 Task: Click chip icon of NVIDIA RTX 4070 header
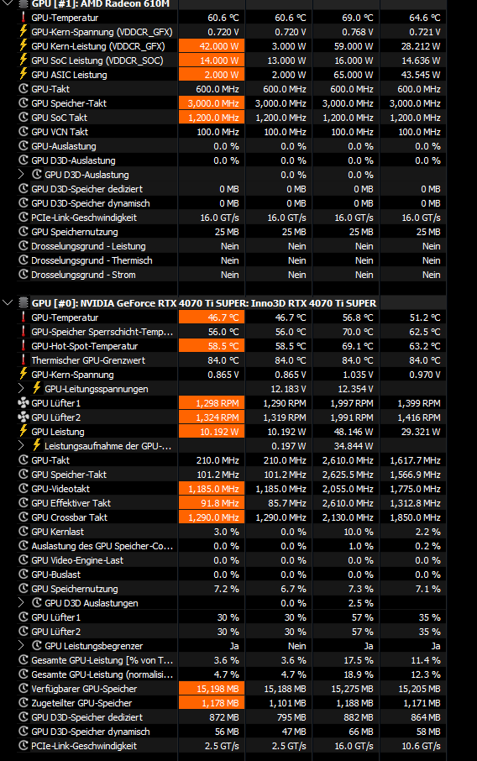pos(24,303)
